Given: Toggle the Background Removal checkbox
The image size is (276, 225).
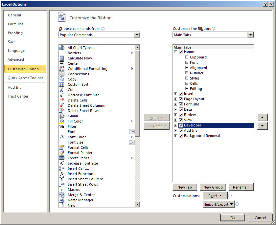Looking at the screenshot, I should (181, 136).
